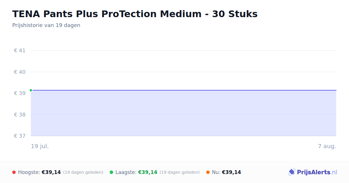Click the Hoogste price €39,14 value
This screenshot has height=183, width=349.
click(x=51, y=172)
